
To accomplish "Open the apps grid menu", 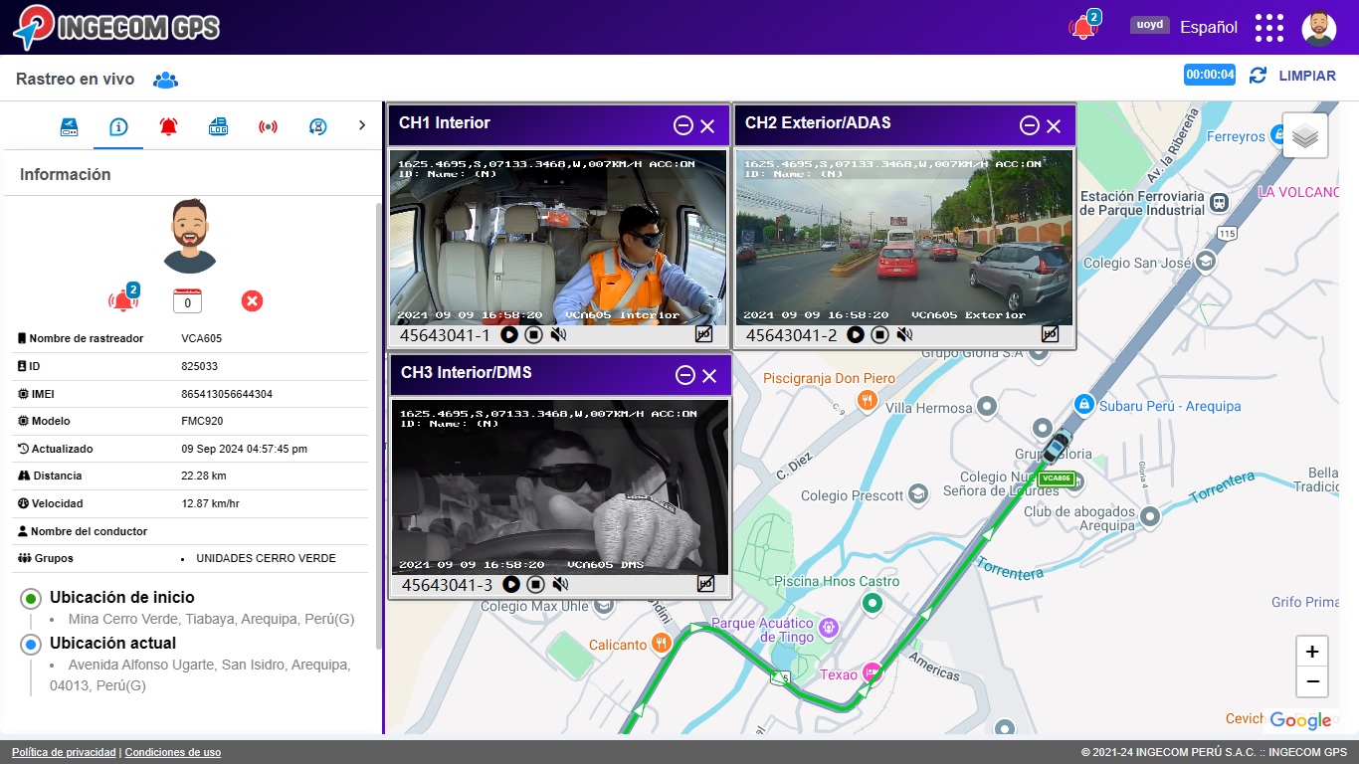I will (x=1268, y=28).
